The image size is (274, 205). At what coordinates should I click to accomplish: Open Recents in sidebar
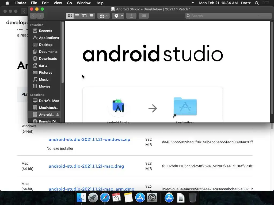point(45,31)
